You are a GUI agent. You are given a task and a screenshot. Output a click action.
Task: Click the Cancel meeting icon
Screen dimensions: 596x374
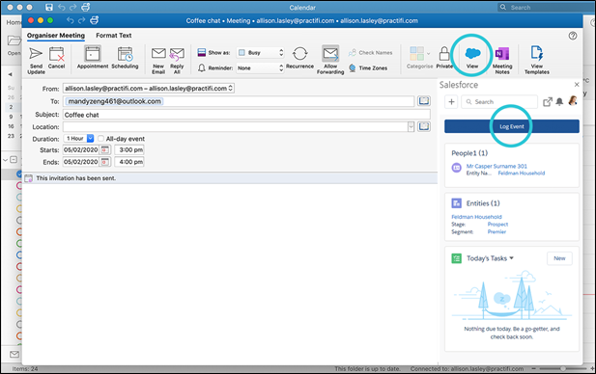[57, 54]
